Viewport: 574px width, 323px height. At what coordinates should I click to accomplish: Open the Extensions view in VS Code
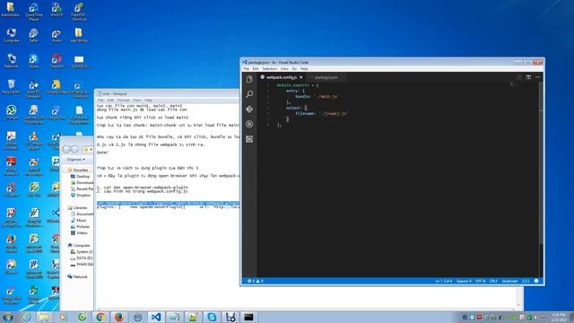pos(249,139)
